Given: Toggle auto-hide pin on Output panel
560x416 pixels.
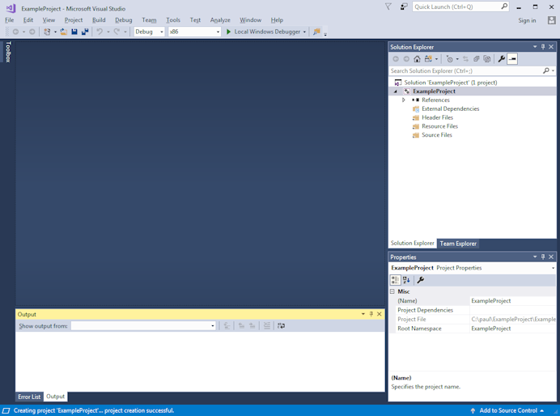Looking at the screenshot, I should point(371,314).
